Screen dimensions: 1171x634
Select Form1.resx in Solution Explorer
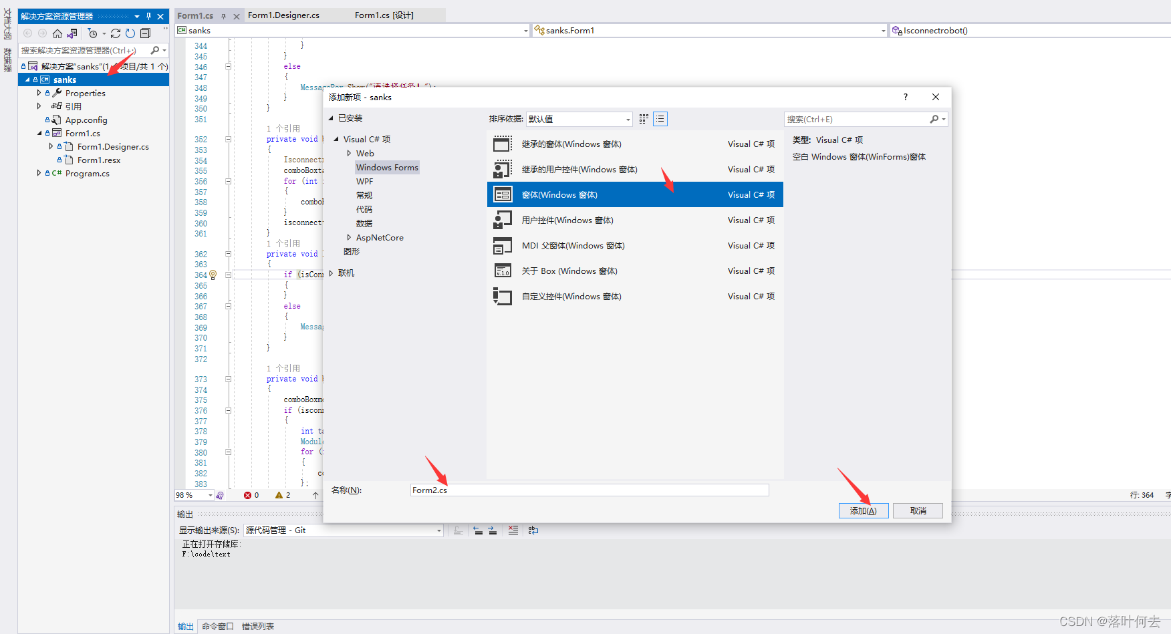point(99,160)
